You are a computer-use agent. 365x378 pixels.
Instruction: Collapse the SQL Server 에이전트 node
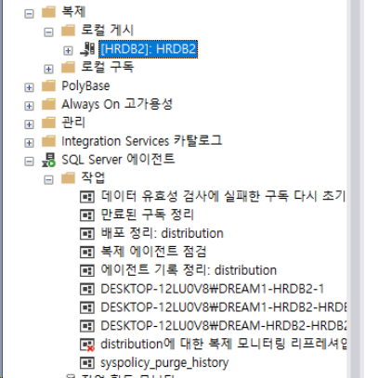pos(29,162)
